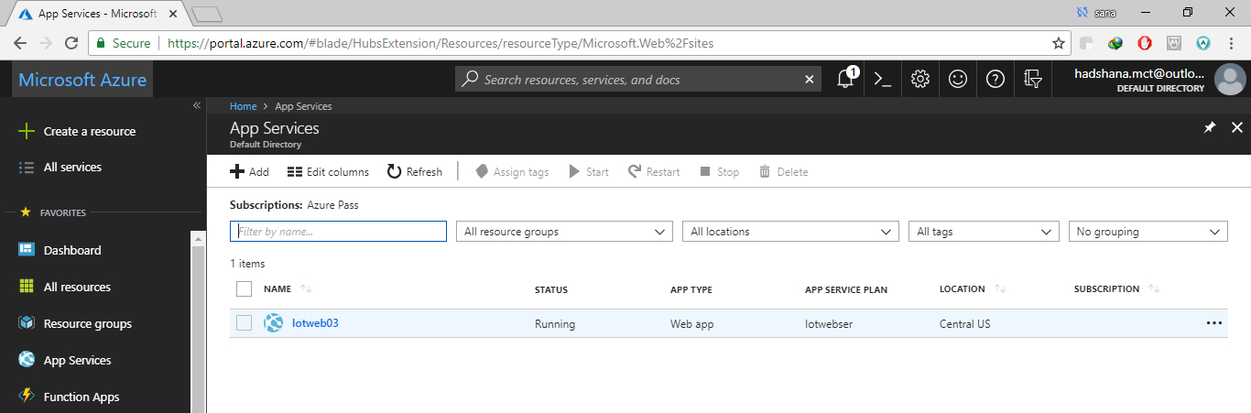Image resolution: width=1251 pixels, height=413 pixels.
Task: Click the Filter by name field
Action: tap(338, 232)
